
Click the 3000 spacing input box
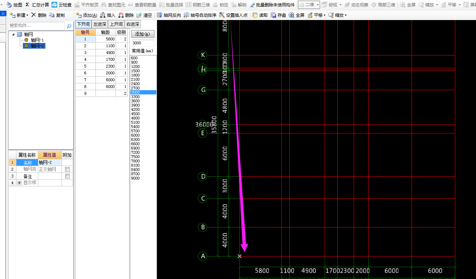[143, 43]
